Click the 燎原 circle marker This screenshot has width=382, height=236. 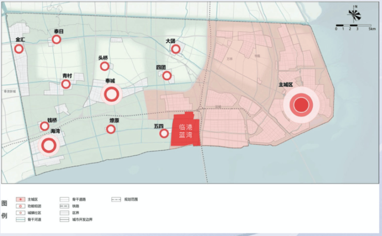tap(111, 129)
